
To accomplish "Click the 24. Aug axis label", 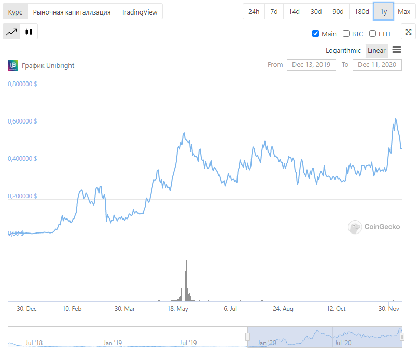I will tap(283, 309).
